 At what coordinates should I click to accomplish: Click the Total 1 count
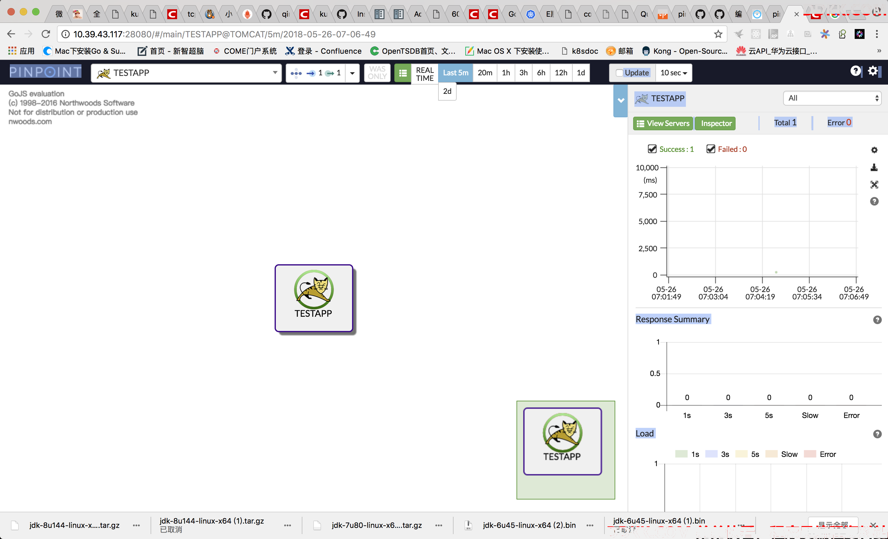click(785, 123)
